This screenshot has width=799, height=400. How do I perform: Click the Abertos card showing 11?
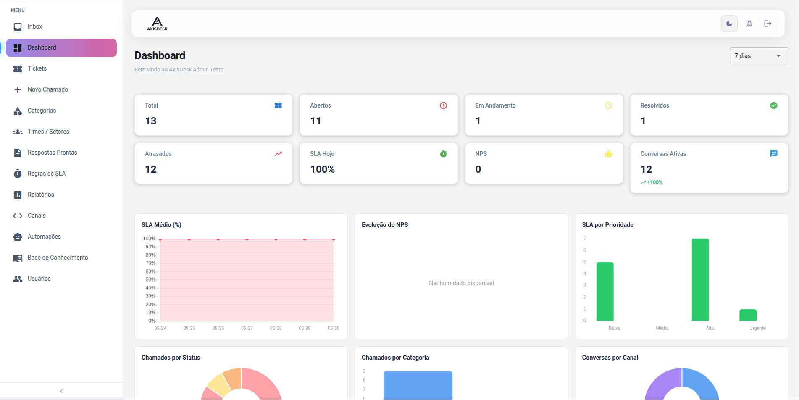pos(378,115)
